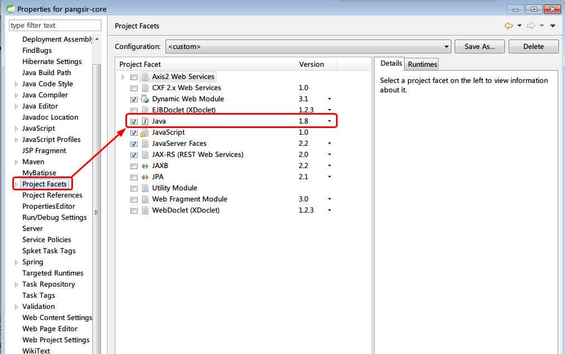Open the Targeted Runtimes page
This screenshot has height=354, width=565.
(x=52, y=273)
